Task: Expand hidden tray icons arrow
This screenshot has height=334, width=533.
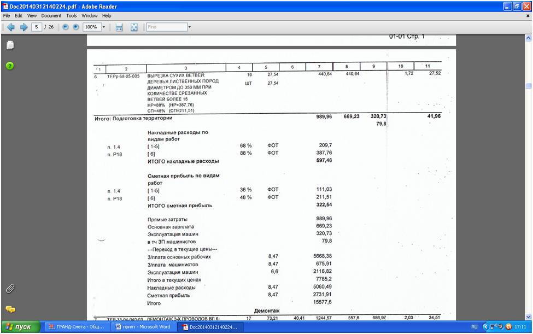Action: click(485, 327)
